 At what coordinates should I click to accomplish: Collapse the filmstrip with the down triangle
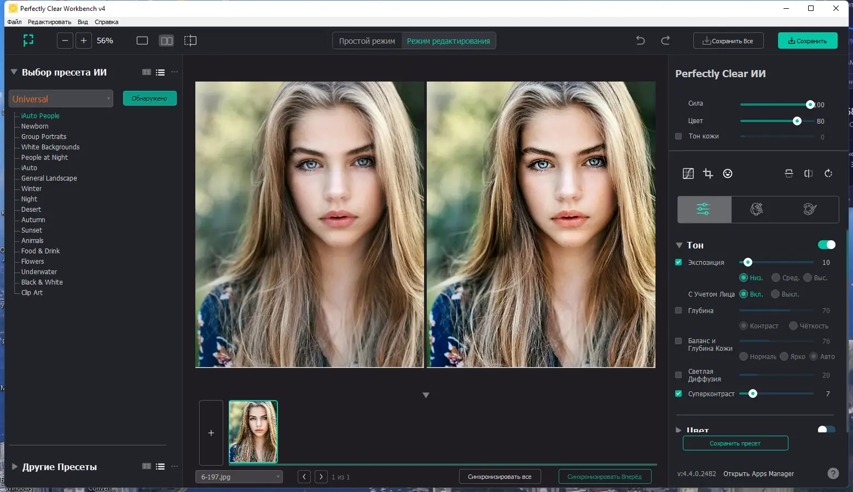(x=426, y=395)
